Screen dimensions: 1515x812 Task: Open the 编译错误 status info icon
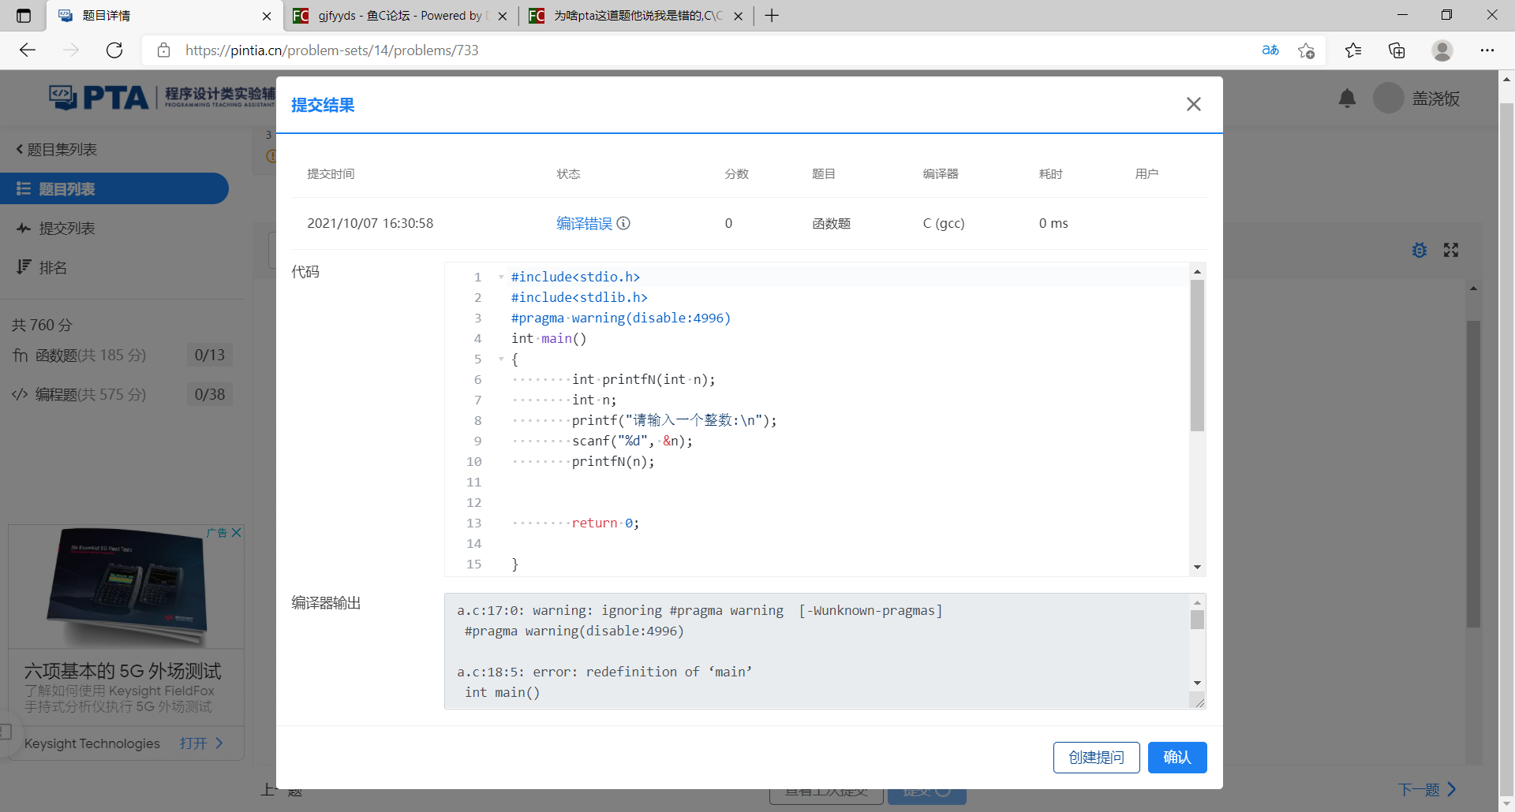[x=623, y=223]
